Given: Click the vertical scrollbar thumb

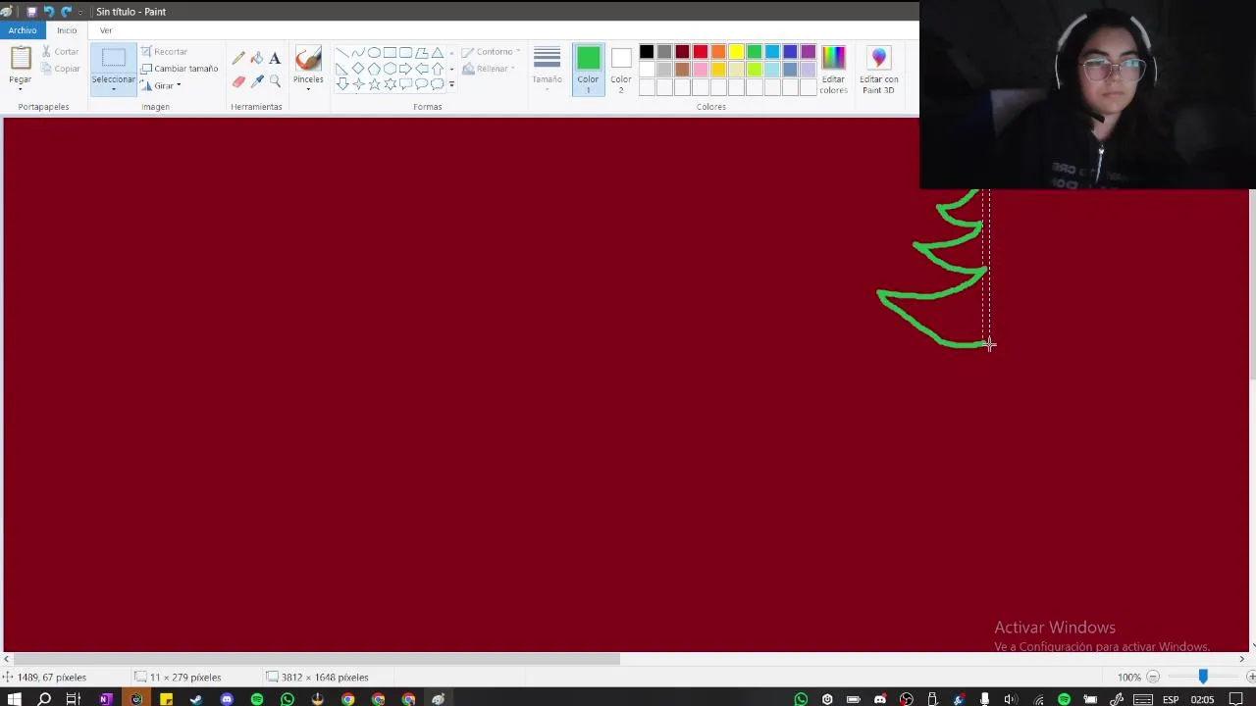Looking at the screenshot, I should point(1252,284).
